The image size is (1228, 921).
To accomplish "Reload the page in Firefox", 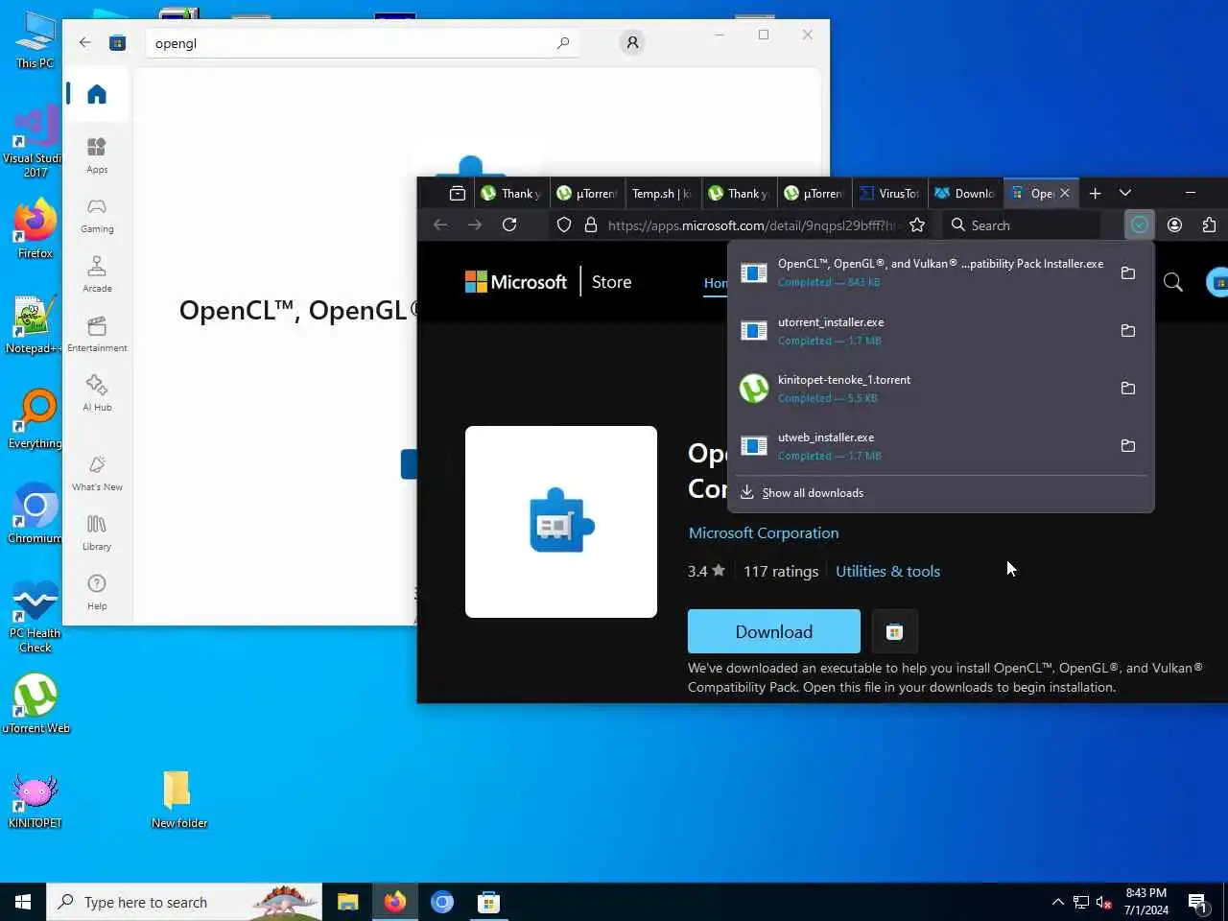I will tap(509, 224).
